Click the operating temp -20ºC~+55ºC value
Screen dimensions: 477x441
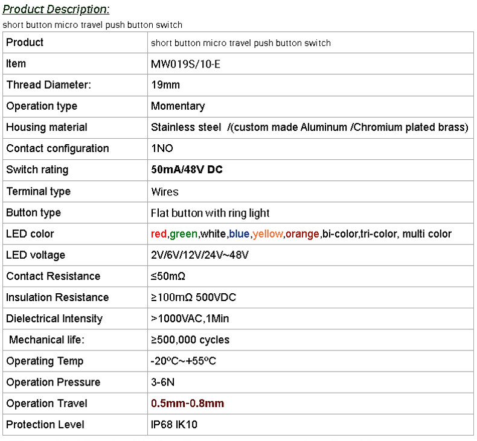click(x=184, y=361)
